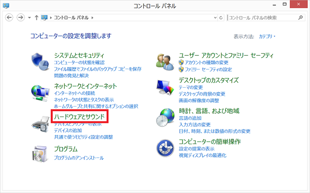This screenshot has height=193, width=310.
Task: Open 日付、時刻、または数値の形式の変更
Action: click(215, 131)
